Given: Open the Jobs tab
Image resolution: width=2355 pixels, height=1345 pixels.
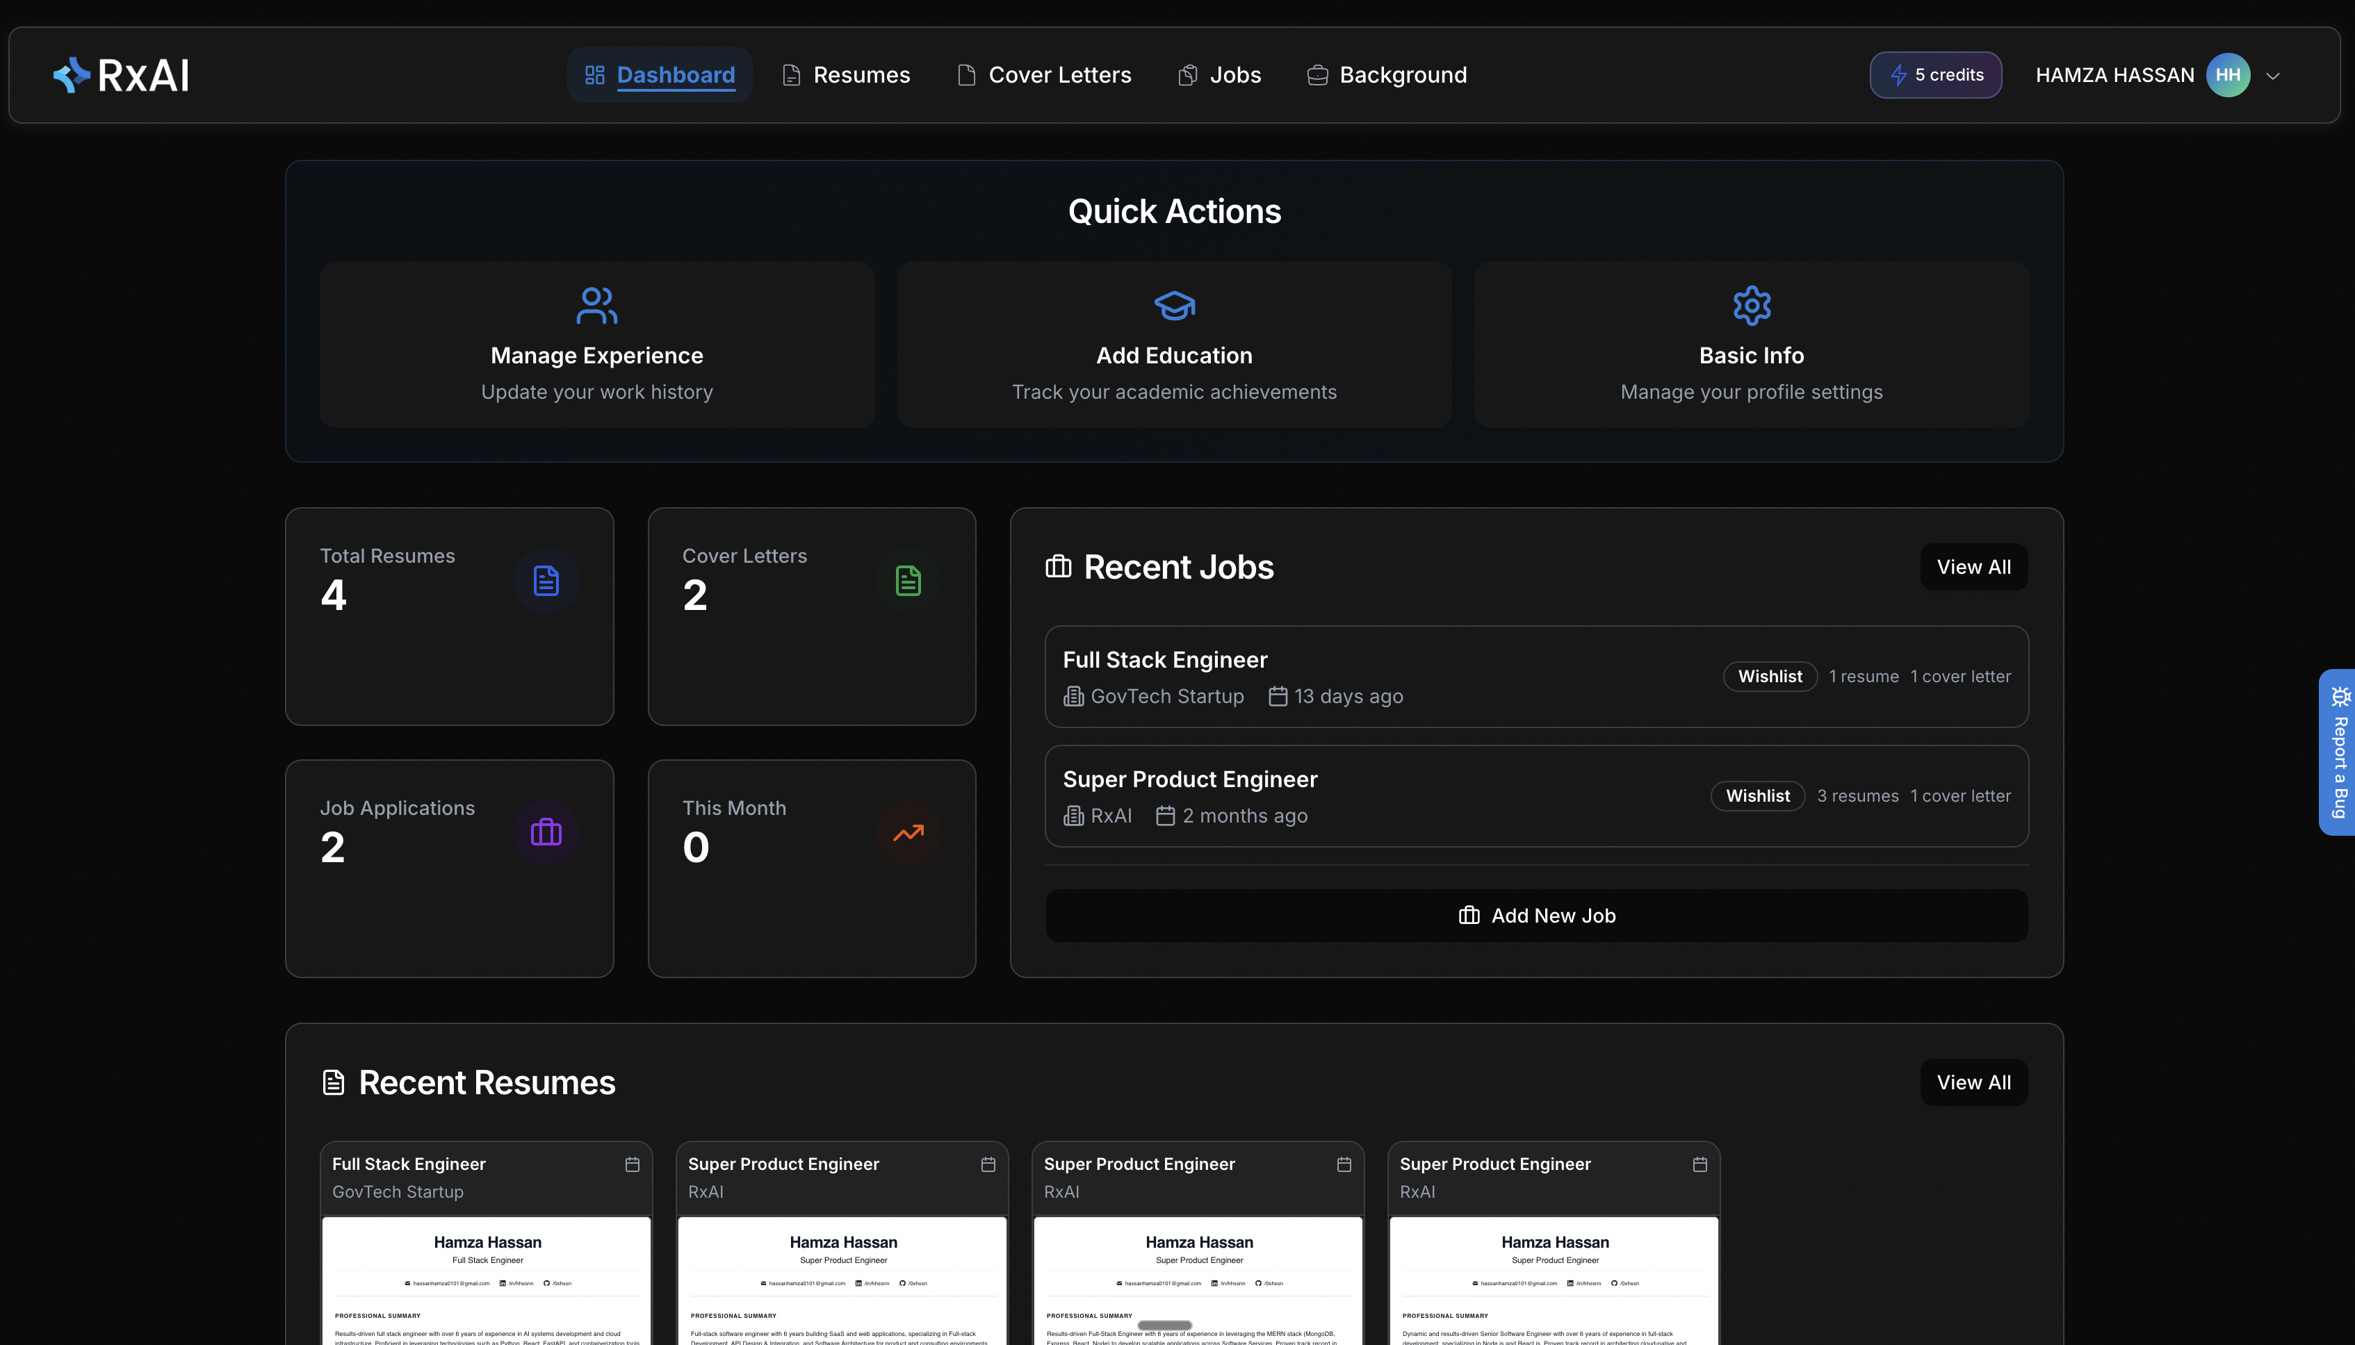Looking at the screenshot, I should (1219, 75).
